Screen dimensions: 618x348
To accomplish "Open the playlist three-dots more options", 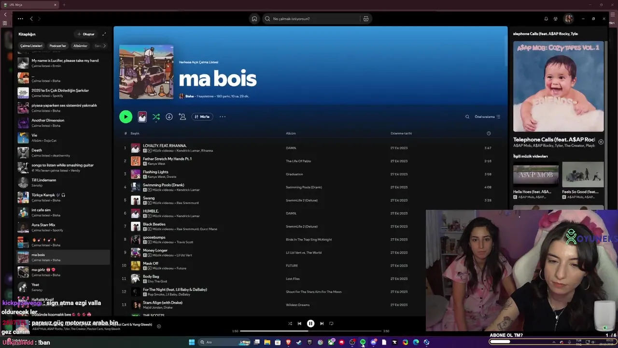I will click(223, 116).
